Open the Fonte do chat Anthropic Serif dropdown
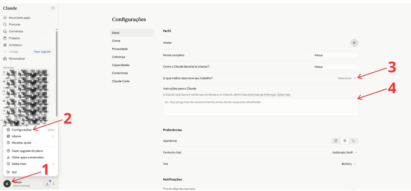 [345, 152]
